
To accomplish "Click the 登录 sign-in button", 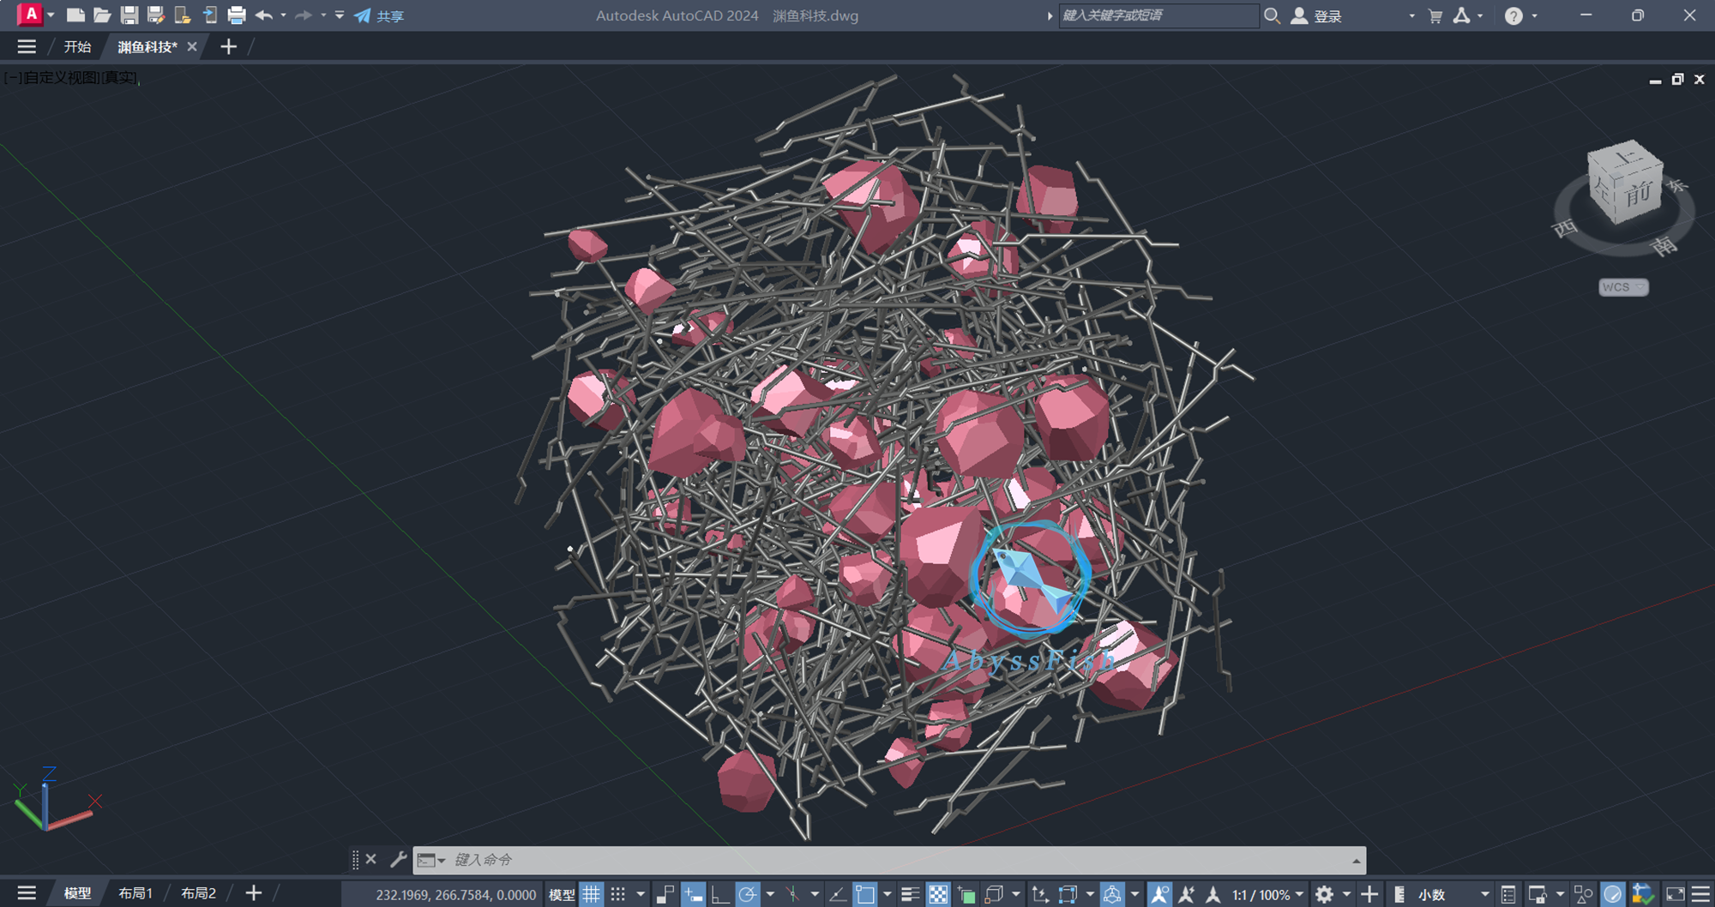I will (x=1317, y=15).
